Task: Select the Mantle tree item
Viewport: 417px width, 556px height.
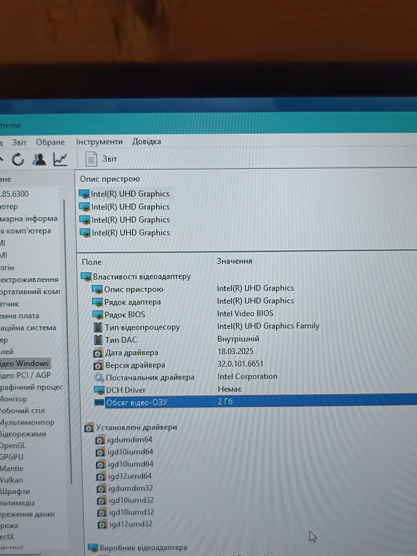Action: coord(12,469)
